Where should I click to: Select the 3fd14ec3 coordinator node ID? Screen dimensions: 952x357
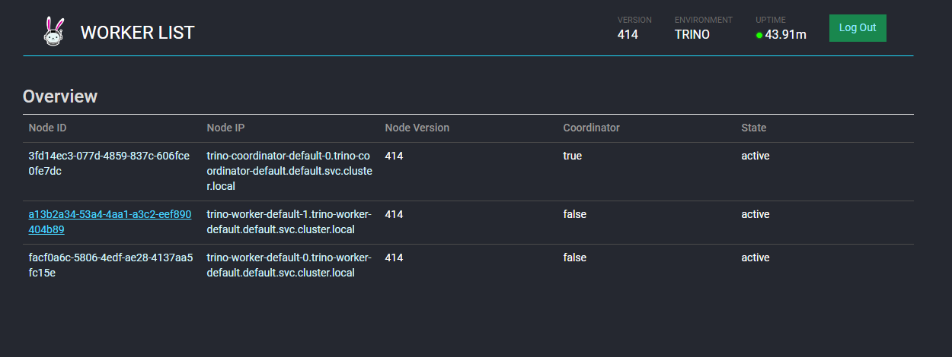tap(109, 163)
